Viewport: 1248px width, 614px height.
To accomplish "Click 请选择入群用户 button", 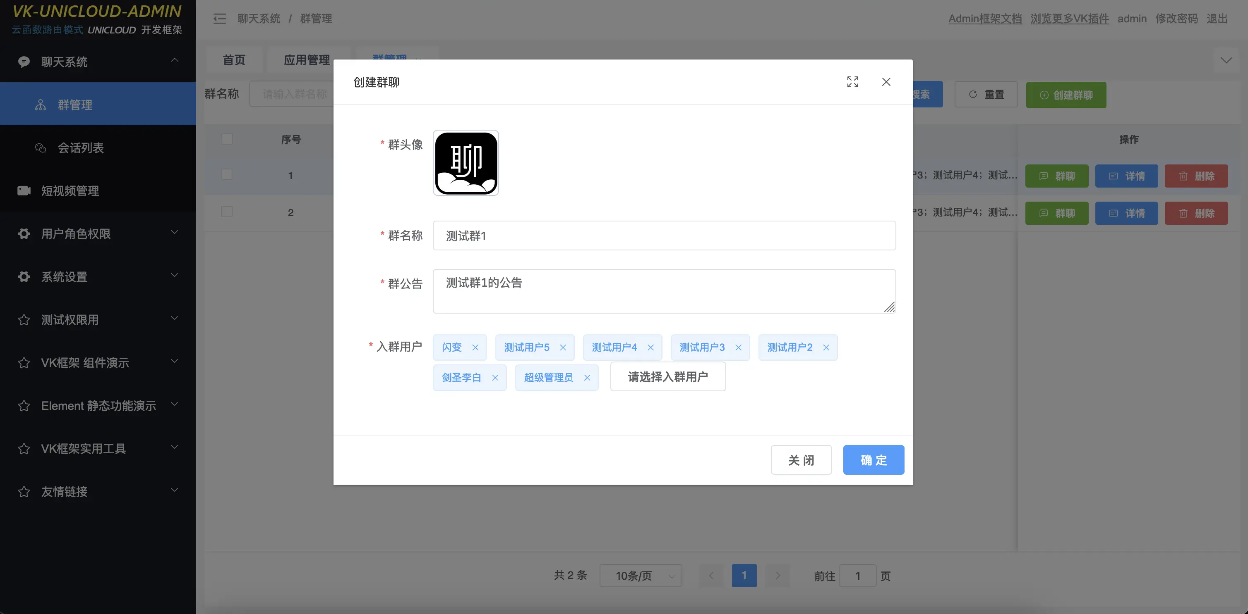I will (668, 376).
